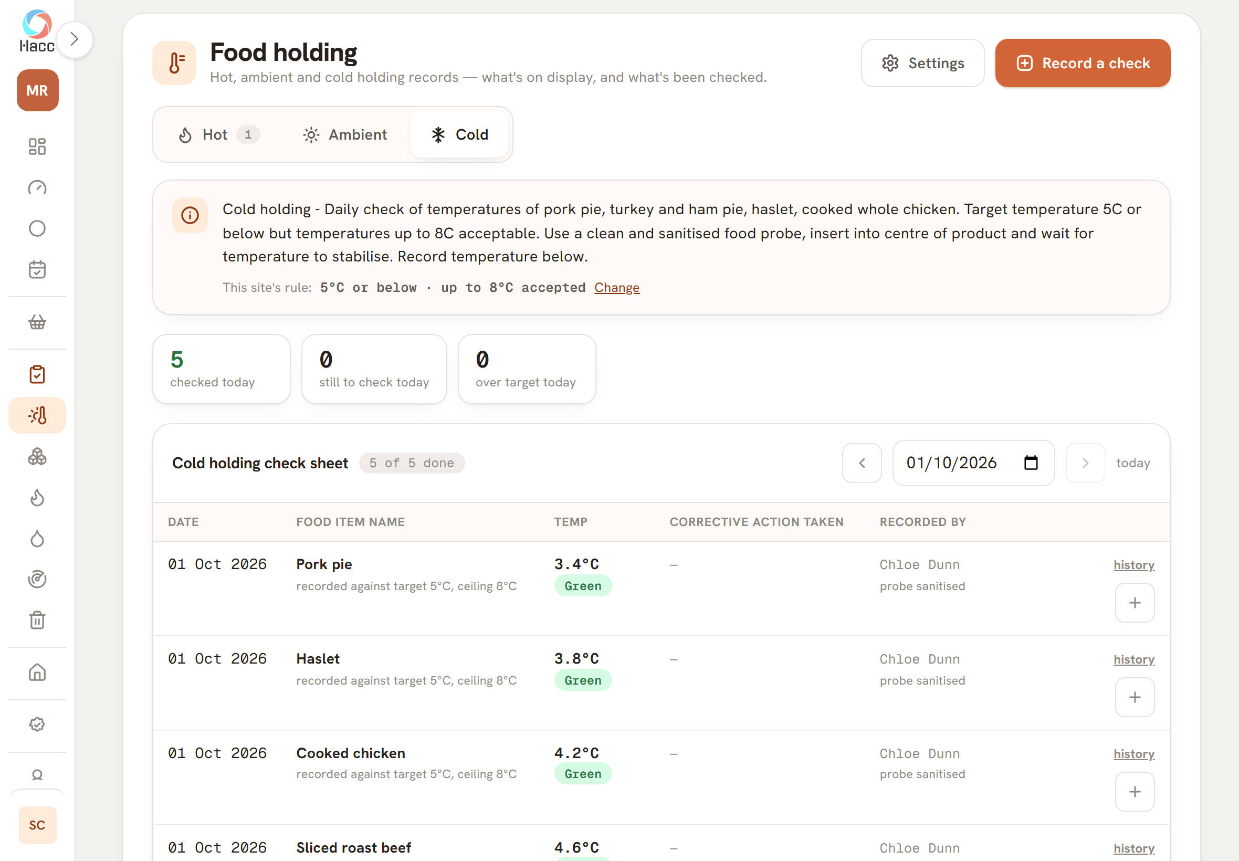Click the info icon in the cold holding notice
Screen dimensions: 1239x861
pyautogui.click(x=190, y=215)
